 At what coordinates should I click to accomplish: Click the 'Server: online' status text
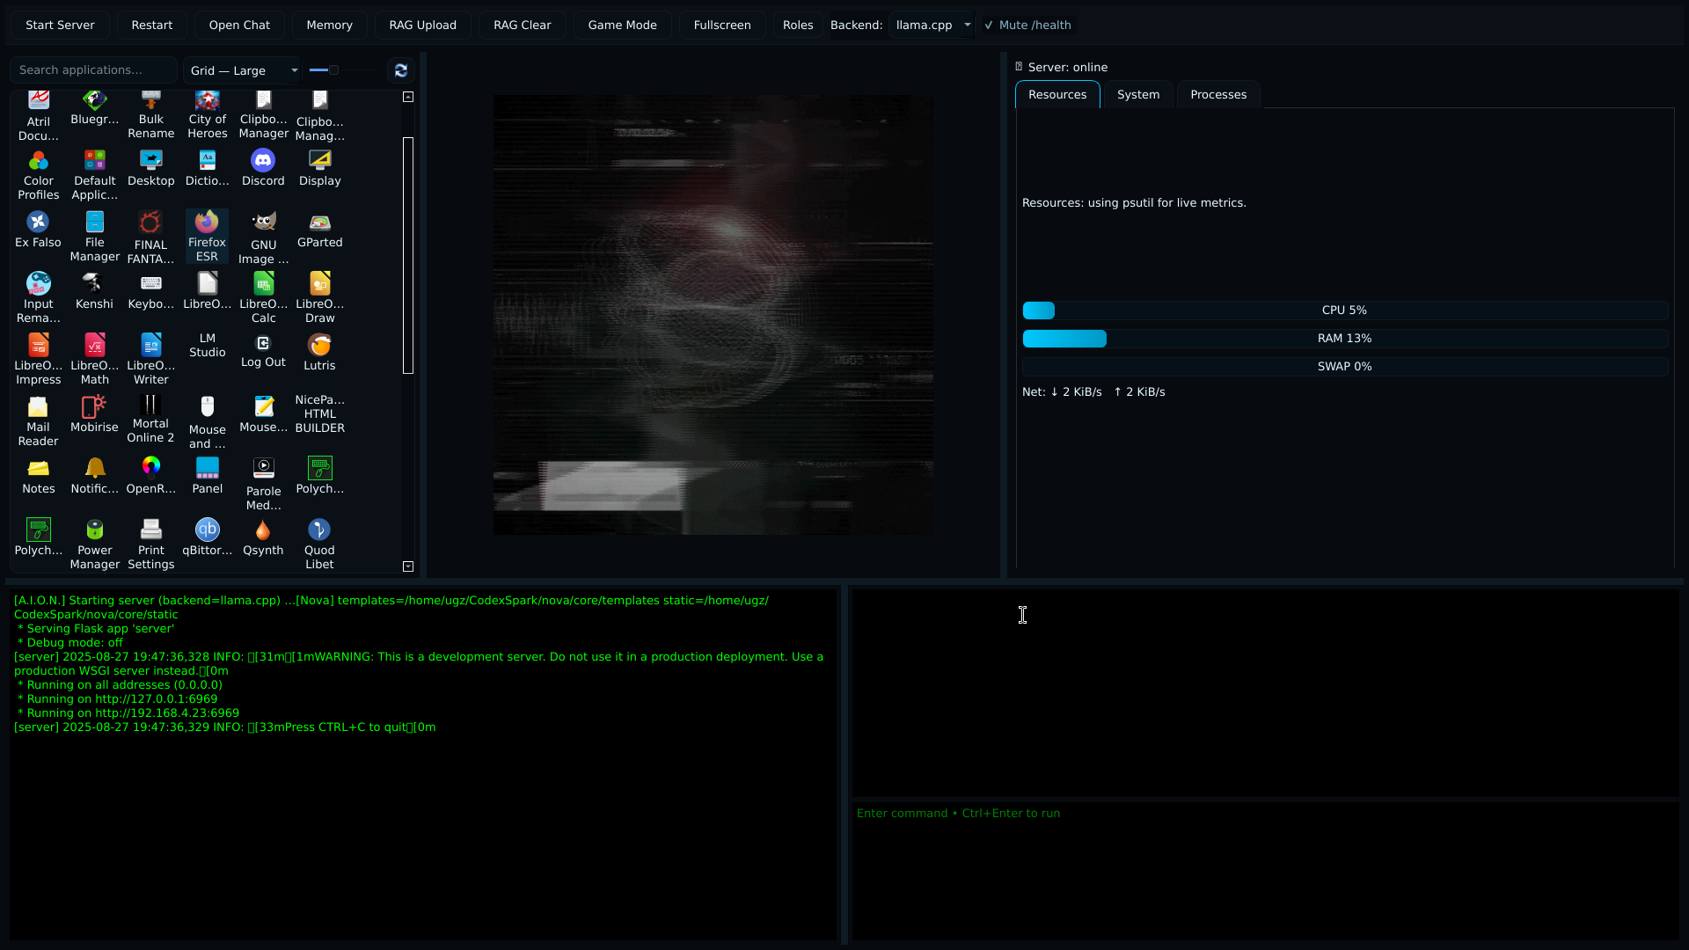coord(1067,68)
